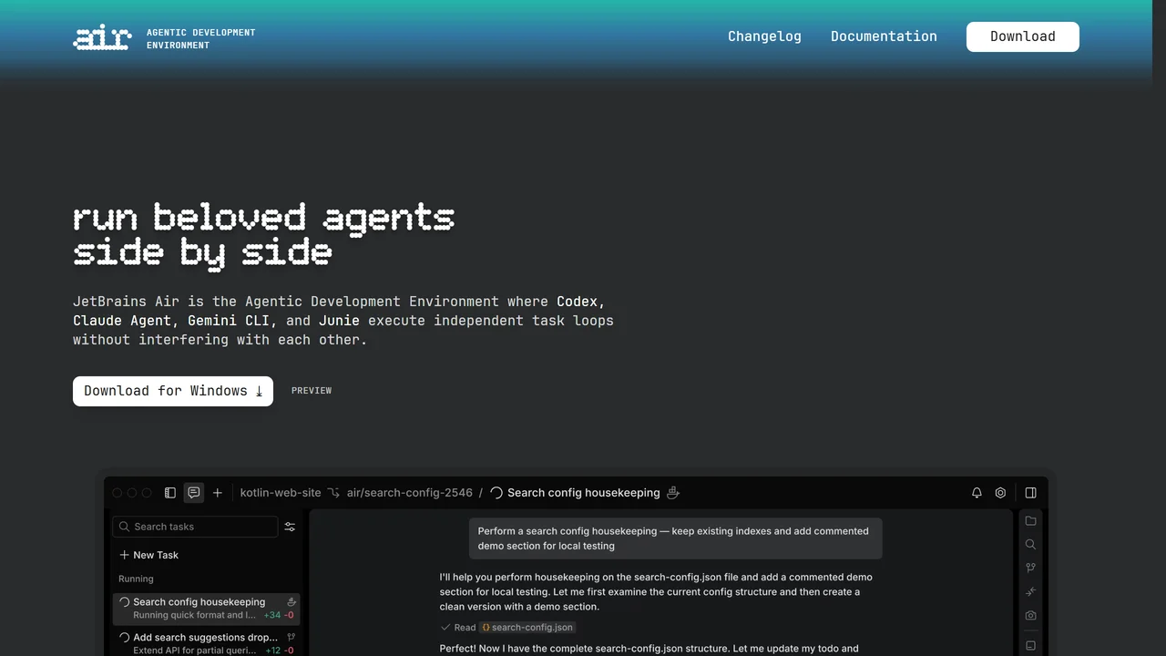Click the +34 additions count
The height and width of the screenshot is (656, 1166).
point(272,615)
